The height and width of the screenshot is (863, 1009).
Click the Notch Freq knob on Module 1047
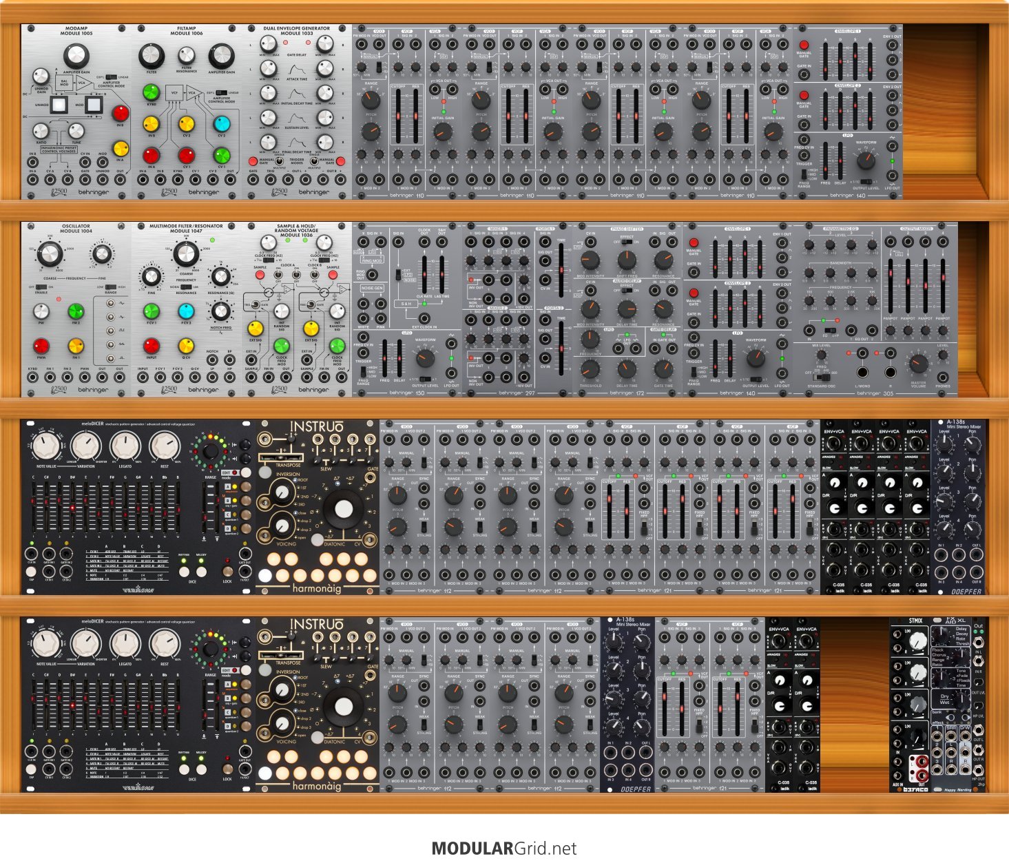(220, 311)
